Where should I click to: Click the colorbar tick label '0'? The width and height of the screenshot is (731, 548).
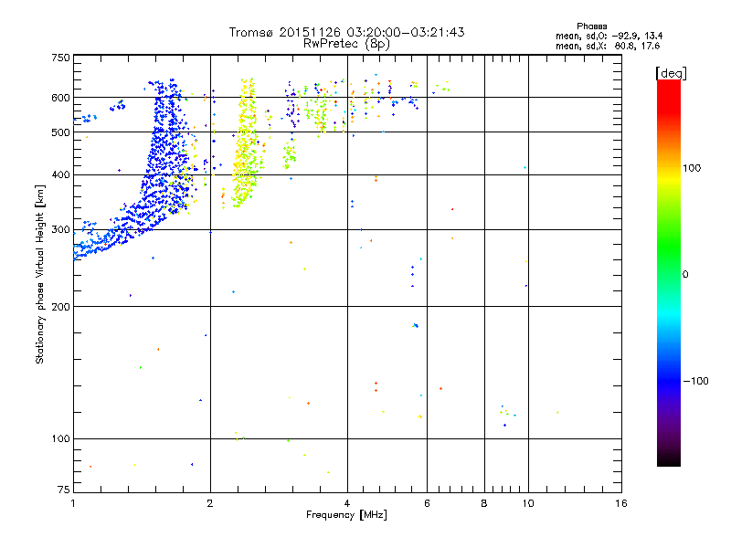[x=685, y=274]
